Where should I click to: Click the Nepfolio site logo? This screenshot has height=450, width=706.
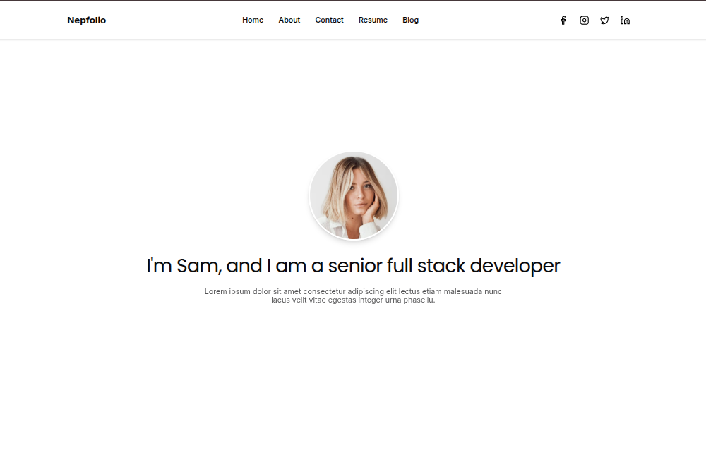coord(86,20)
